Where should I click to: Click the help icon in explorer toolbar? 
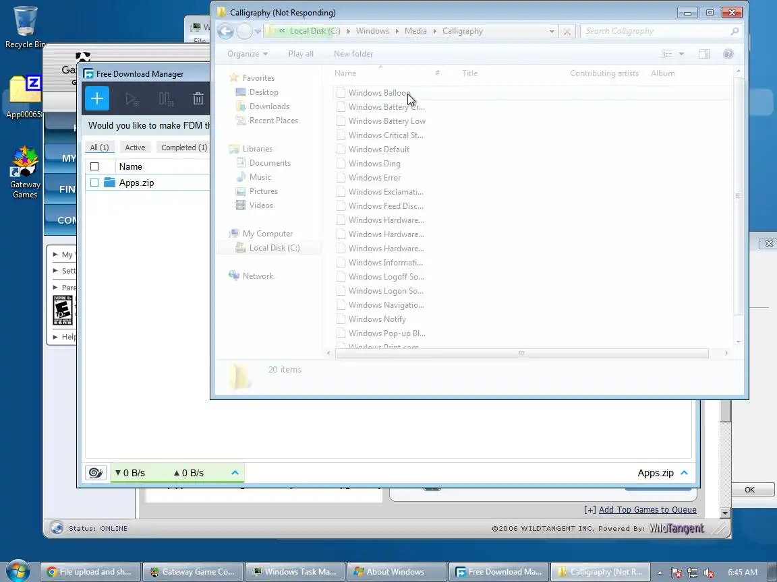point(728,54)
